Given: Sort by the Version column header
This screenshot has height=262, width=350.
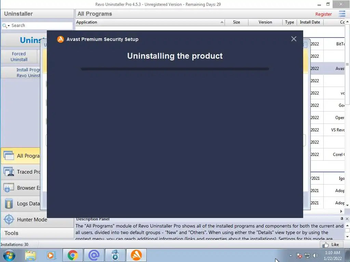Looking at the screenshot, I should pos(265,22).
